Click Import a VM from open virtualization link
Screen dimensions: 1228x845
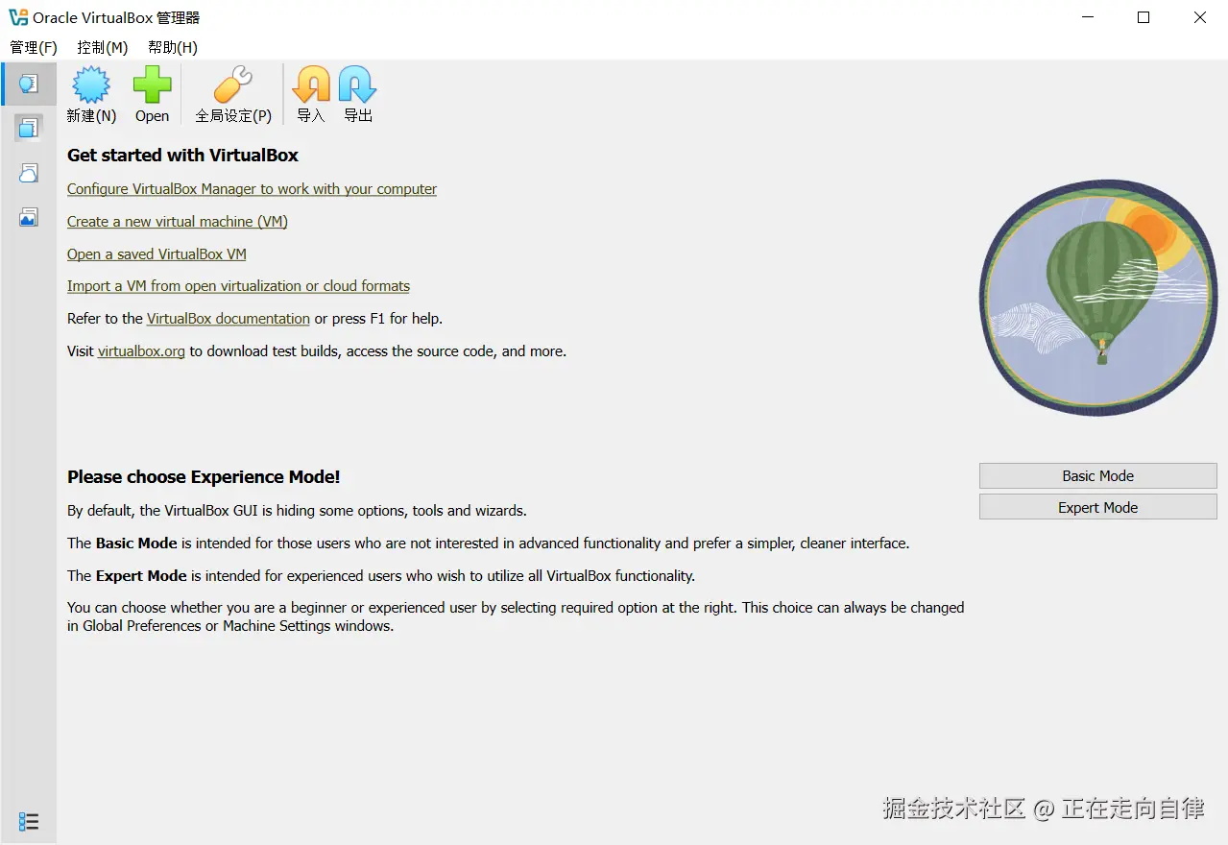238,286
